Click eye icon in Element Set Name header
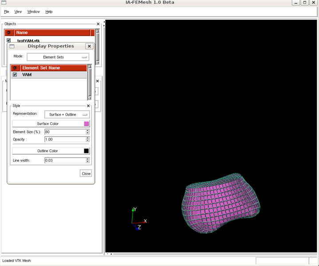The image size is (319, 266). point(15,68)
